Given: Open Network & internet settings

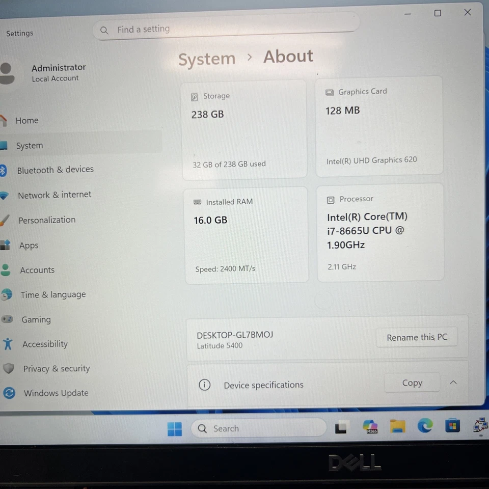Looking at the screenshot, I should (x=55, y=195).
